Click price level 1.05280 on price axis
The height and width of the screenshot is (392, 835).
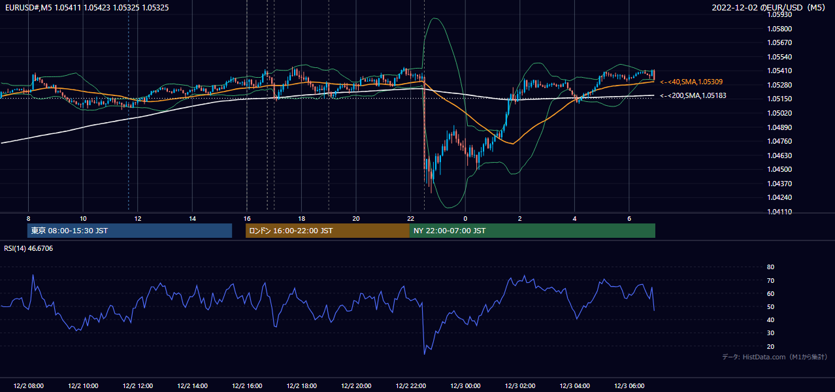[779, 85]
